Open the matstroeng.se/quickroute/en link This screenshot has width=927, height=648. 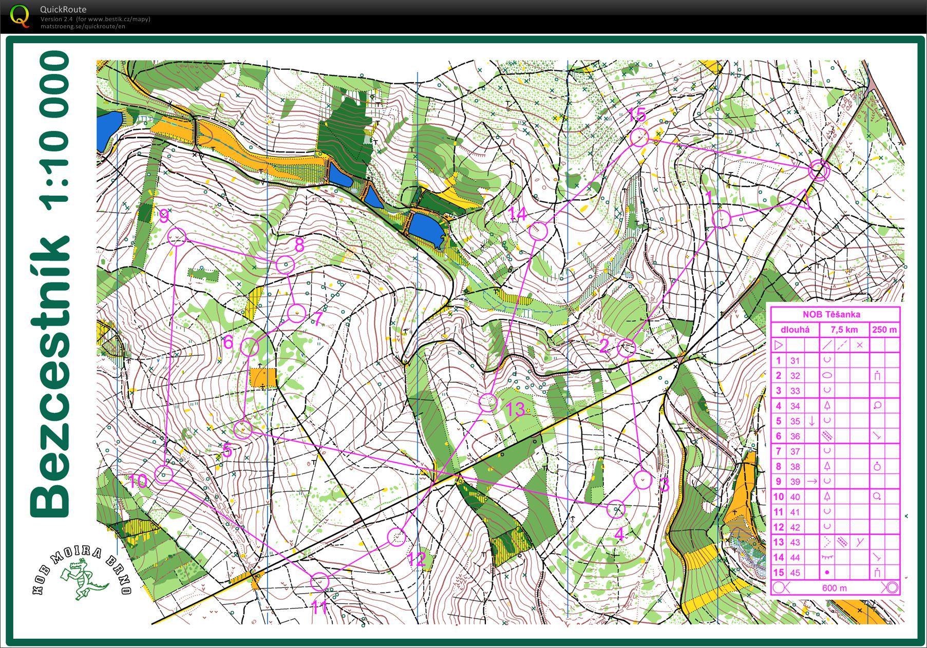pos(83,26)
